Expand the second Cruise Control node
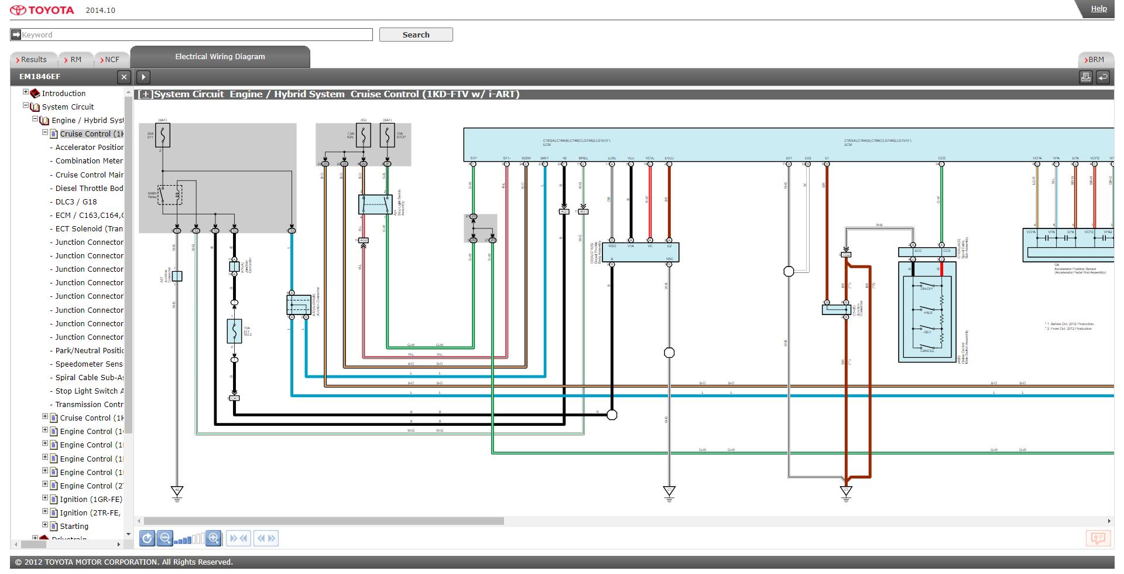 pos(45,416)
